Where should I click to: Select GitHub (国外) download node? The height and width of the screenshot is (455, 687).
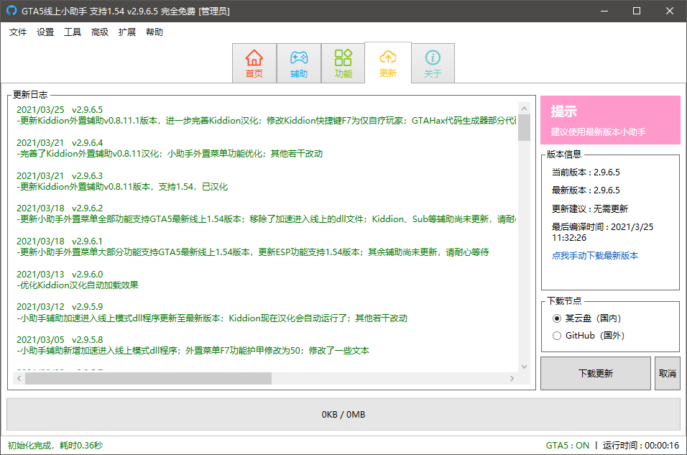click(x=557, y=336)
